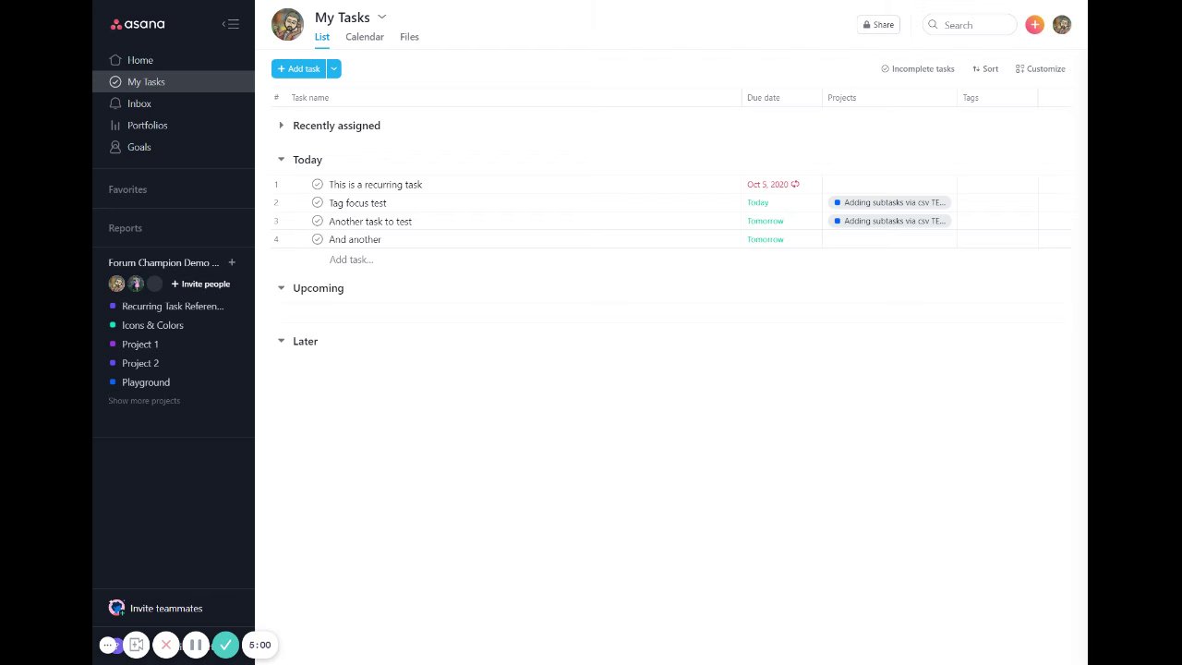Open the Sort options
The width and height of the screenshot is (1182, 665).
pos(985,68)
